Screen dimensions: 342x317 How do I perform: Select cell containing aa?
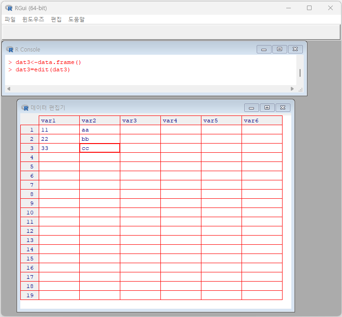click(x=100, y=130)
